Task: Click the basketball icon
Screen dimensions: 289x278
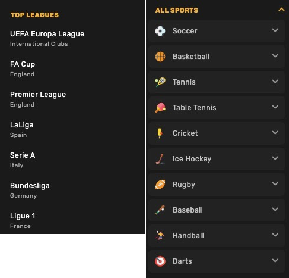Action: point(160,57)
